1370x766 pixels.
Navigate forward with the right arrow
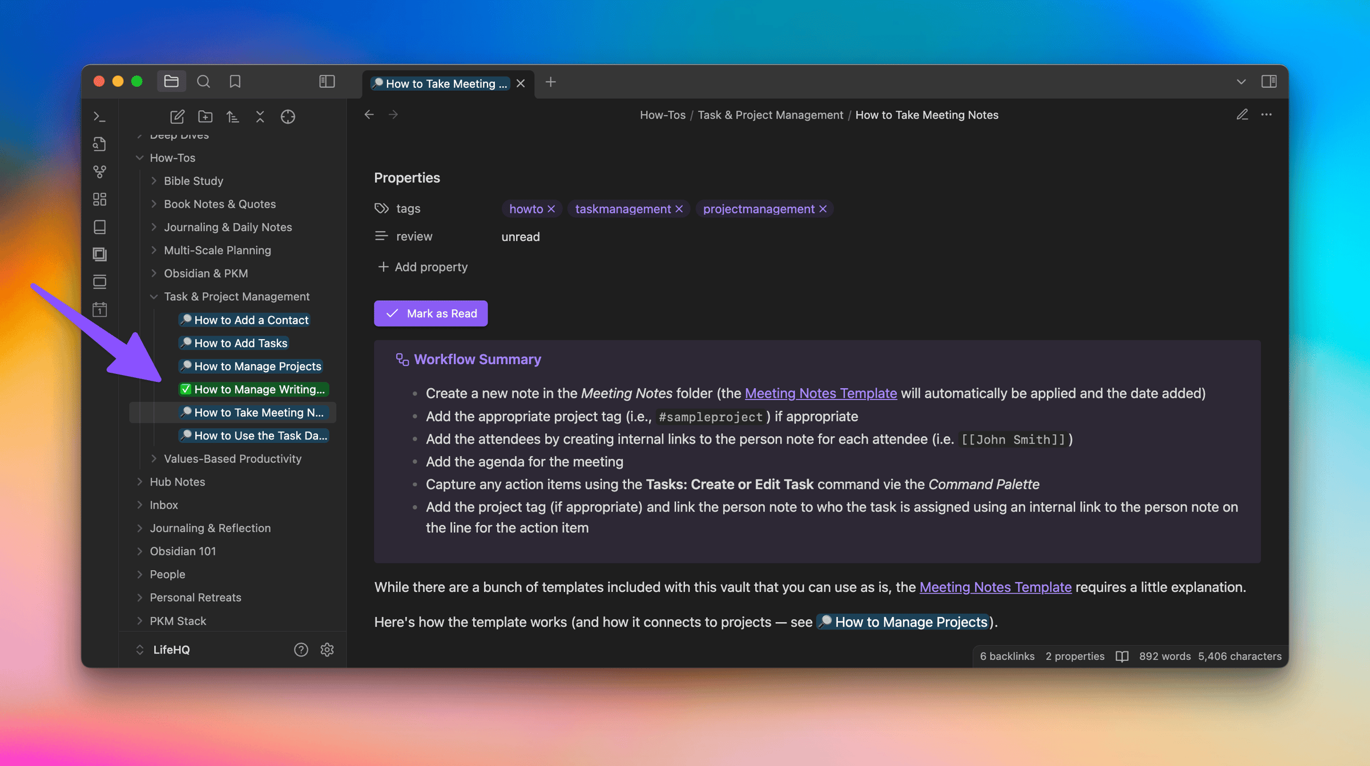[393, 115]
